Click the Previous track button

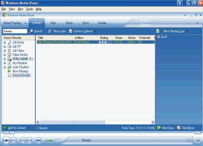[x=23, y=140]
